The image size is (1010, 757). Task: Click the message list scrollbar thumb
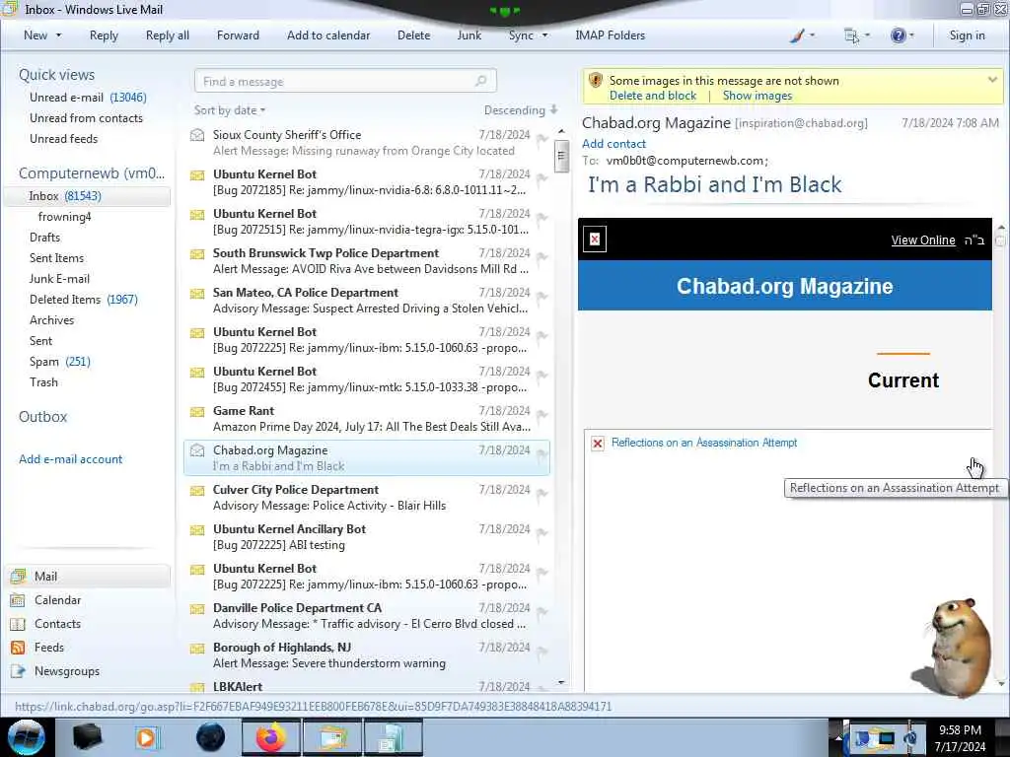coord(561,156)
